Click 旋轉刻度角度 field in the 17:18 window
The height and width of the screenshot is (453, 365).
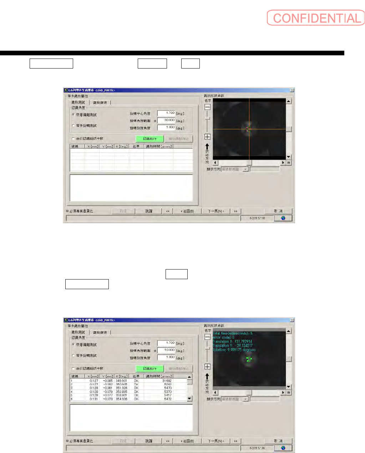[166, 128]
